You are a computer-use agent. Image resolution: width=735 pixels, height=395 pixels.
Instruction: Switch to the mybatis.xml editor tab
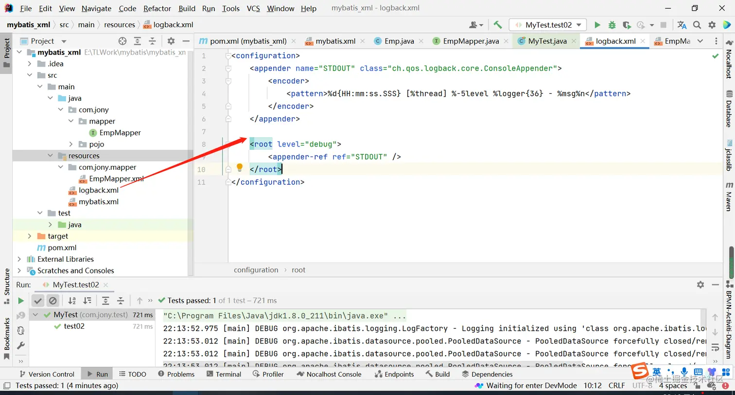(335, 41)
